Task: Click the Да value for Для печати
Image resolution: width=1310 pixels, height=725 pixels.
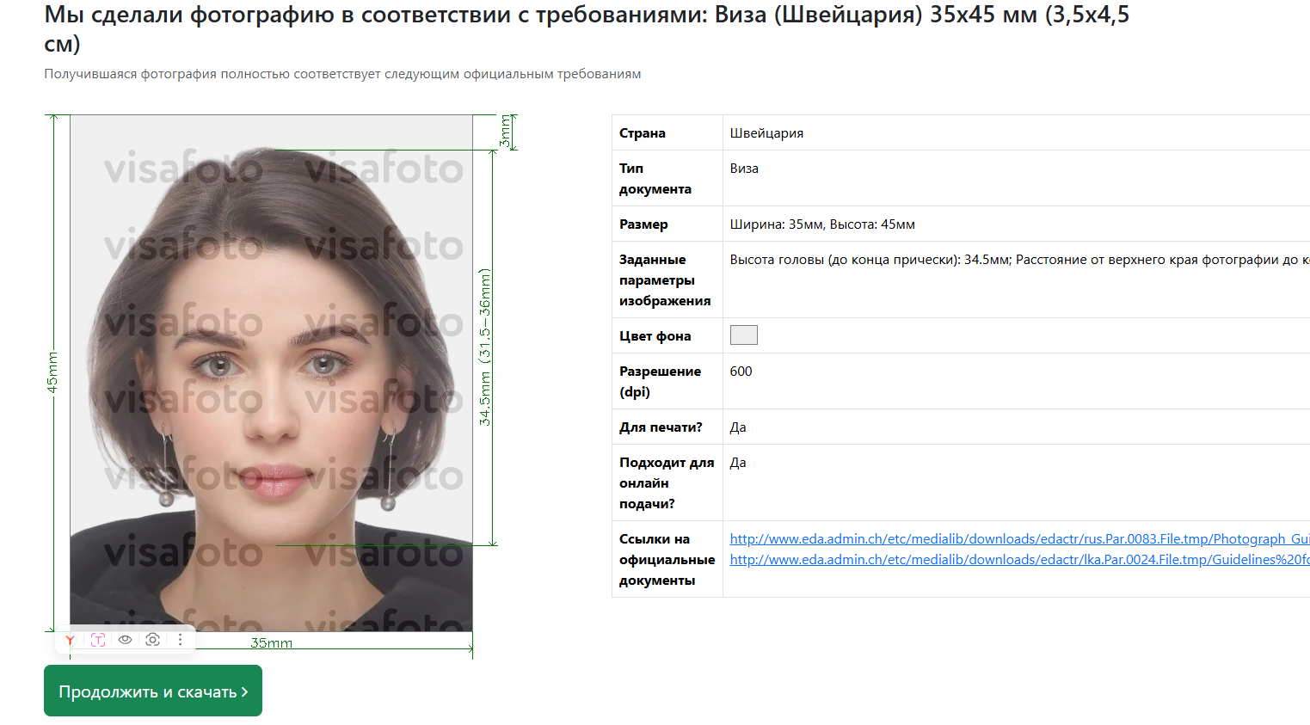Action: coord(738,427)
